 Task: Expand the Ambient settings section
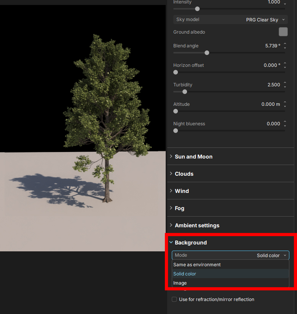pyautogui.click(x=197, y=225)
